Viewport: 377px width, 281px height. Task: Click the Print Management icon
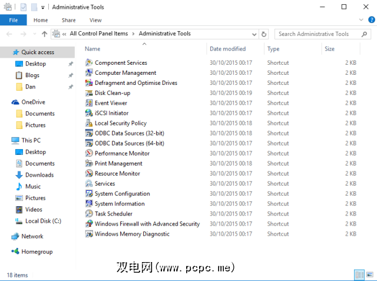click(89, 163)
